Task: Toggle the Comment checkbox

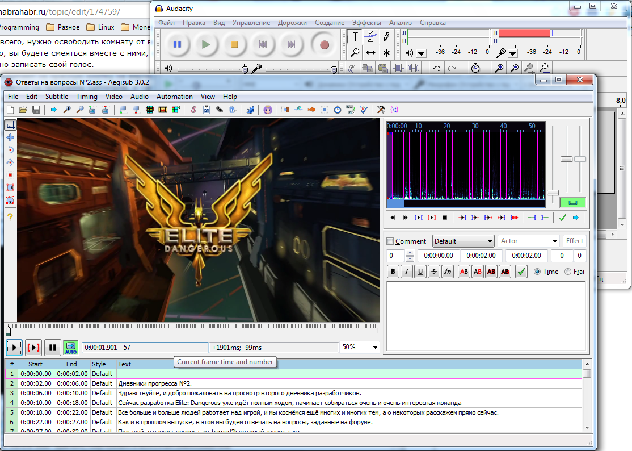Action: (x=390, y=241)
